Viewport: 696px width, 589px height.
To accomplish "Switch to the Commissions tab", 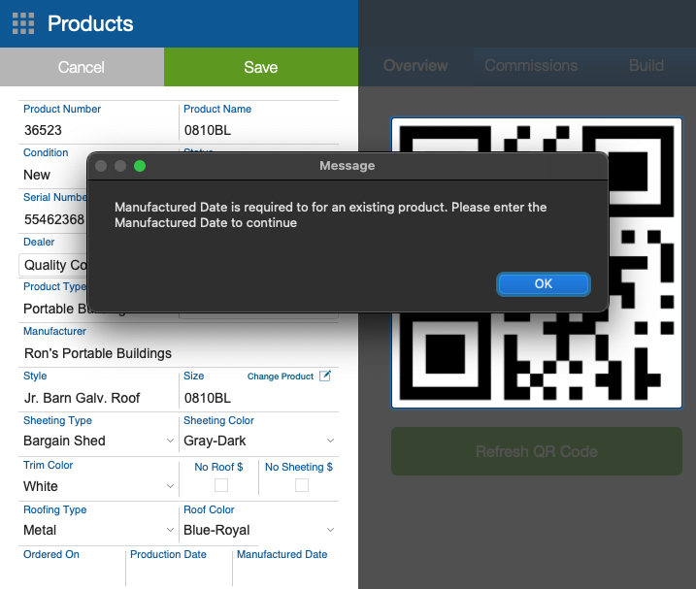I will point(531,66).
